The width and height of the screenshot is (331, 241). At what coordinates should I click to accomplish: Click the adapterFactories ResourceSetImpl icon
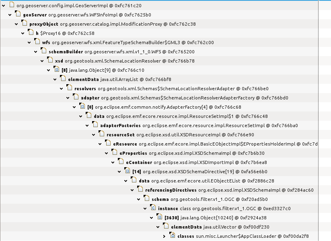(95, 125)
